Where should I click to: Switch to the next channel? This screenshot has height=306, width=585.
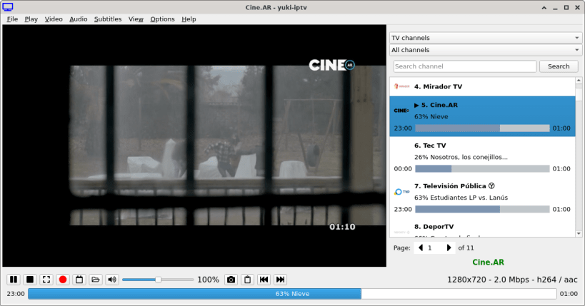tap(280, 280)
